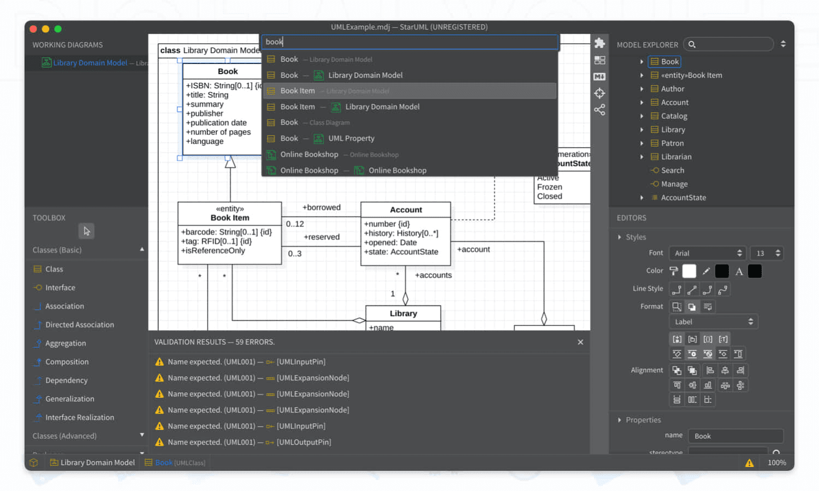Expand the AccountState node in Model Explorer
The width and height of the screenshot is (819, 491).
click(642, 197)
